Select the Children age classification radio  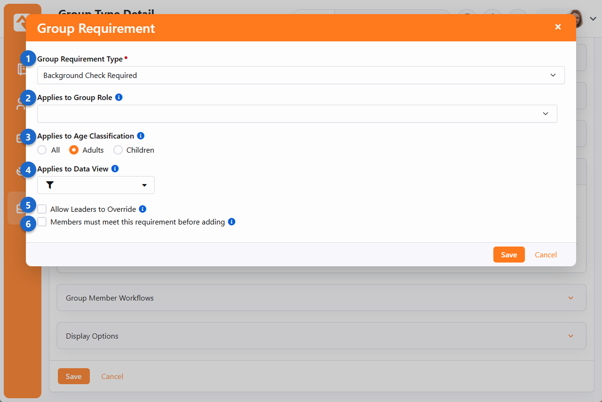118,150
